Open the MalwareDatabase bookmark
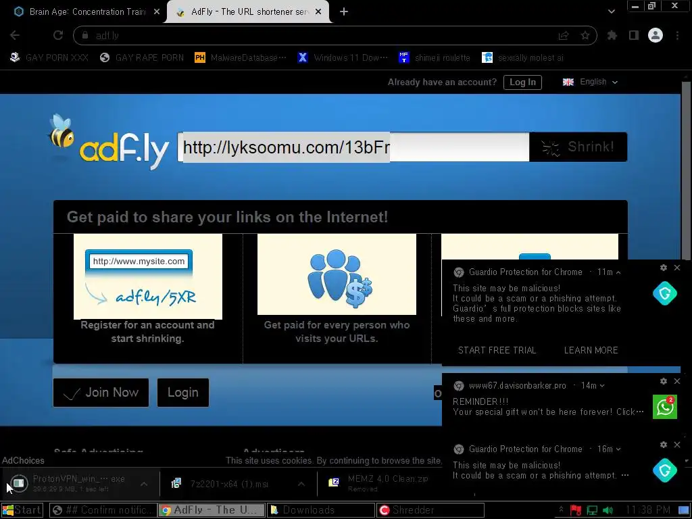 (x=241, y=58)
